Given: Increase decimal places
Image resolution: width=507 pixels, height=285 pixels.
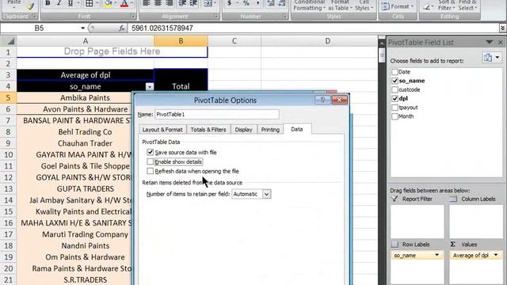Looking at the screenshot, I should [x=271, y=3].
